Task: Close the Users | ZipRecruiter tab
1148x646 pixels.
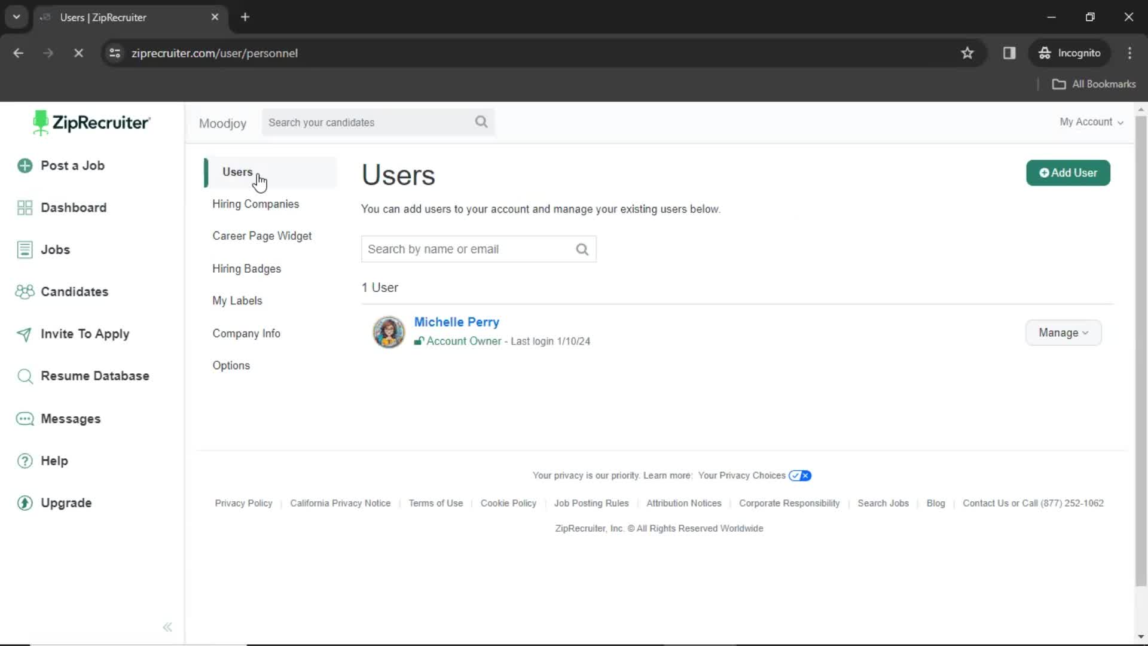Action: 215,17
